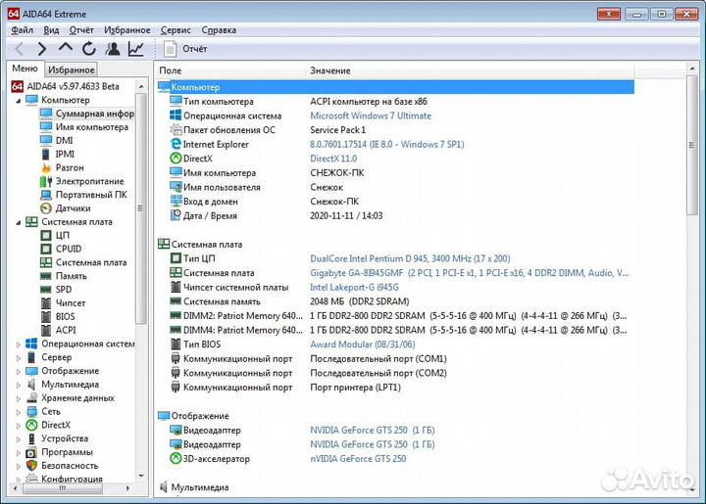Open the Электропитание power plug icon item
This screenshot has height=504, width=706.
(x=46, y=181)
